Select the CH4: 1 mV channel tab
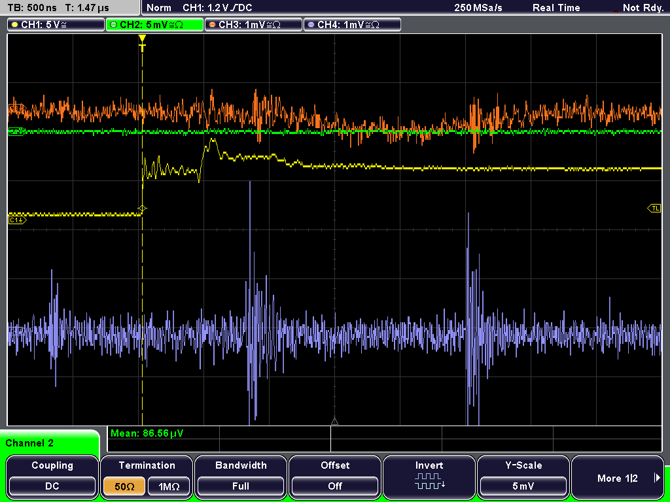This screenshot has height=502, width=670. pos(352,25)
